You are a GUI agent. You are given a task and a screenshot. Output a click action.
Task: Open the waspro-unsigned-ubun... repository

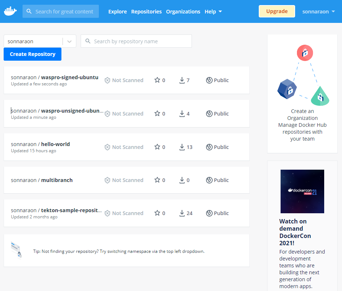(x=72, y=111)
